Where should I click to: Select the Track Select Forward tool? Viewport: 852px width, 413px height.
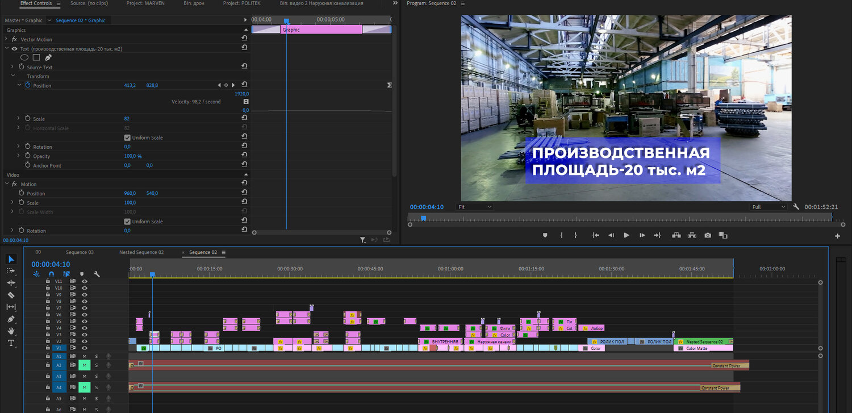click(11, 271)
